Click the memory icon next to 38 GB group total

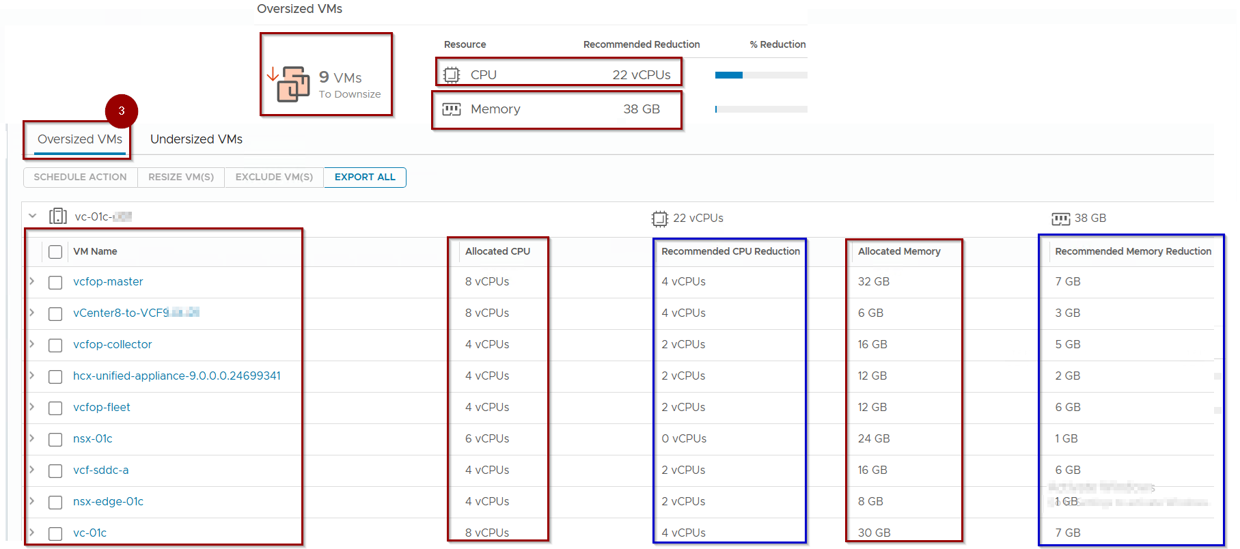1060,219
